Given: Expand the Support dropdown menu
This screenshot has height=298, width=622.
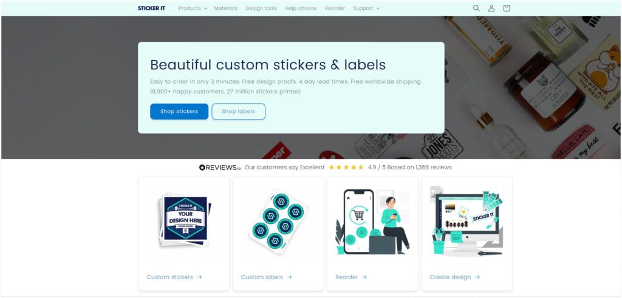Looking at the screenshot, I should click(366, 8).
